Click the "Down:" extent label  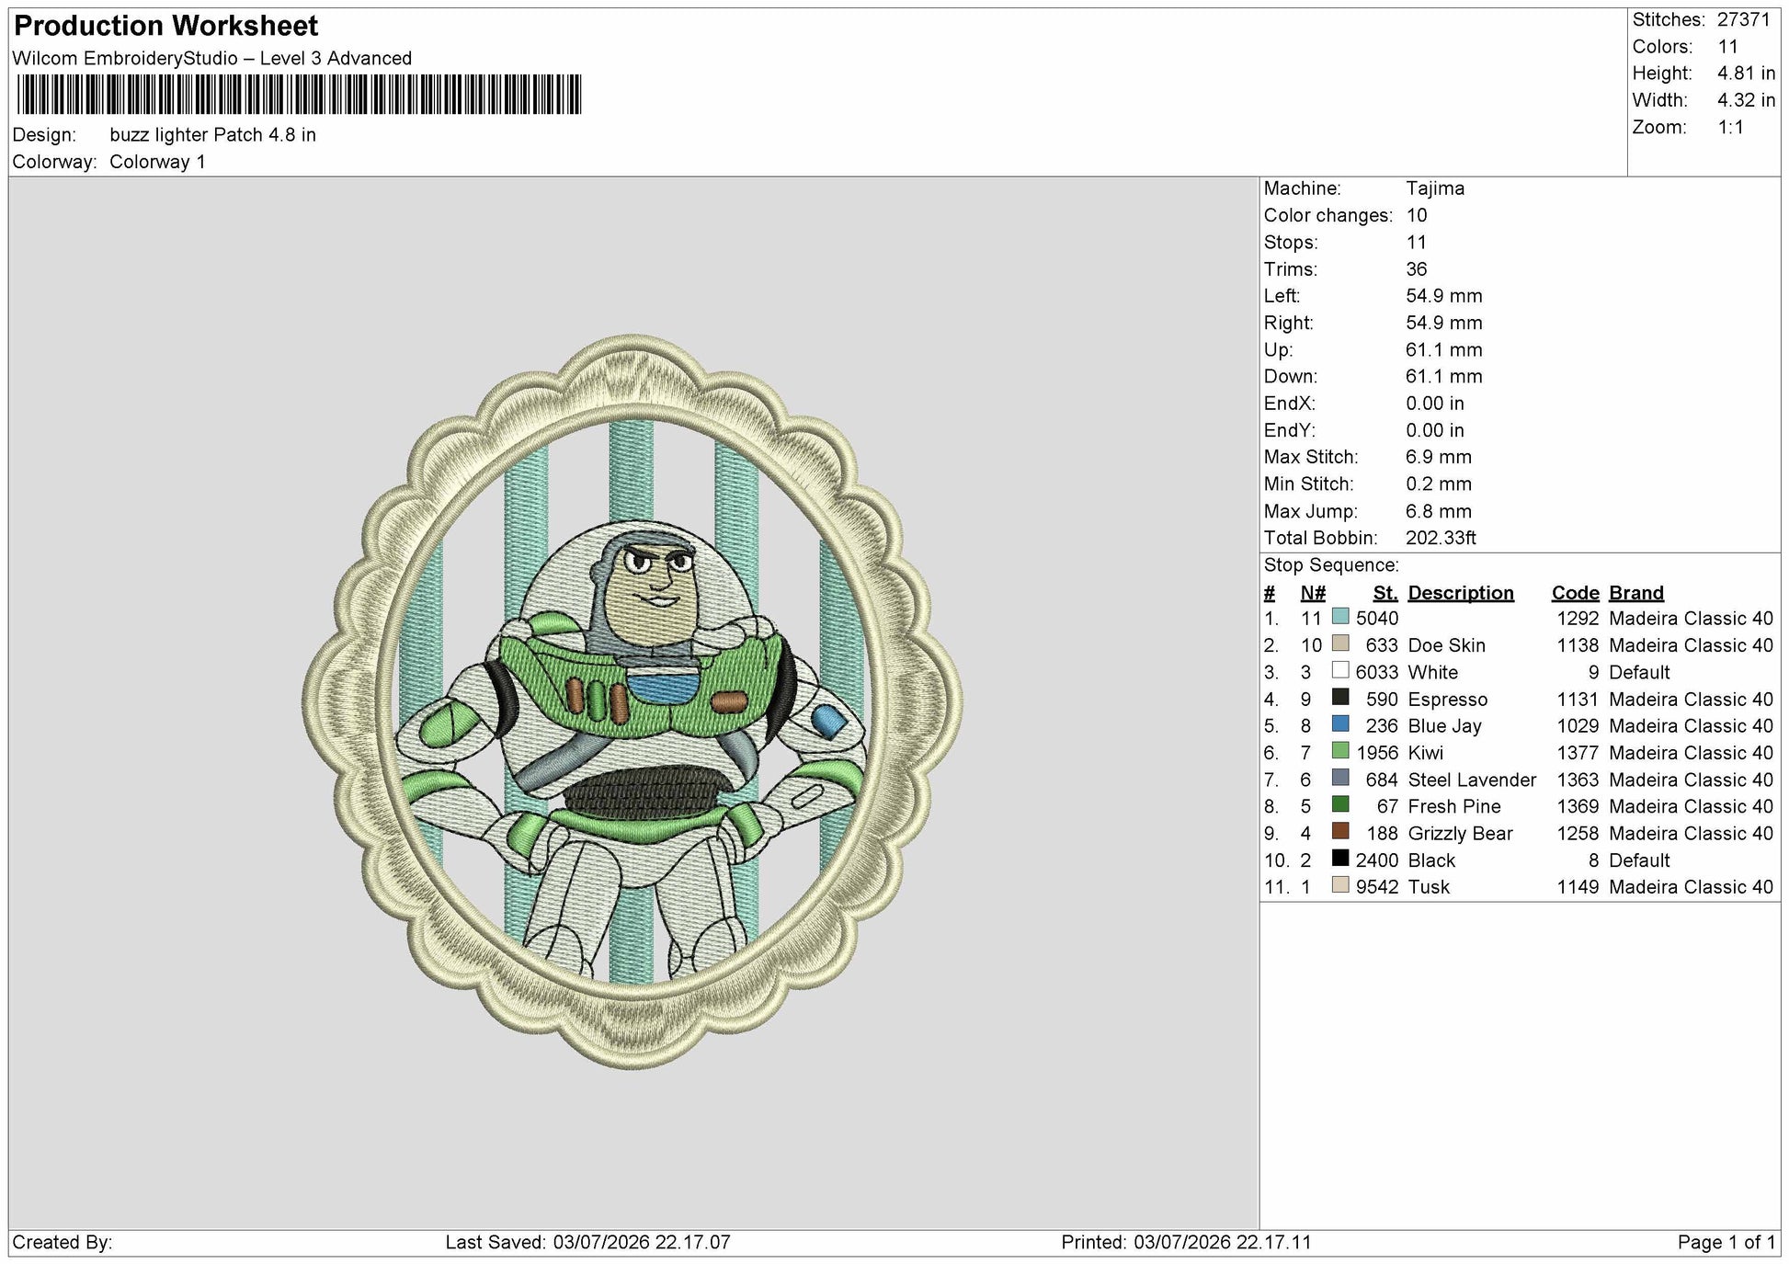point(1291,377)
